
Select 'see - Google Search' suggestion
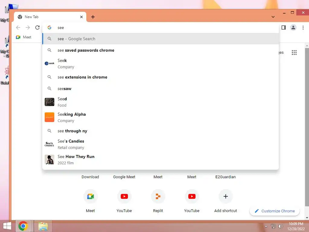[161, 39]
